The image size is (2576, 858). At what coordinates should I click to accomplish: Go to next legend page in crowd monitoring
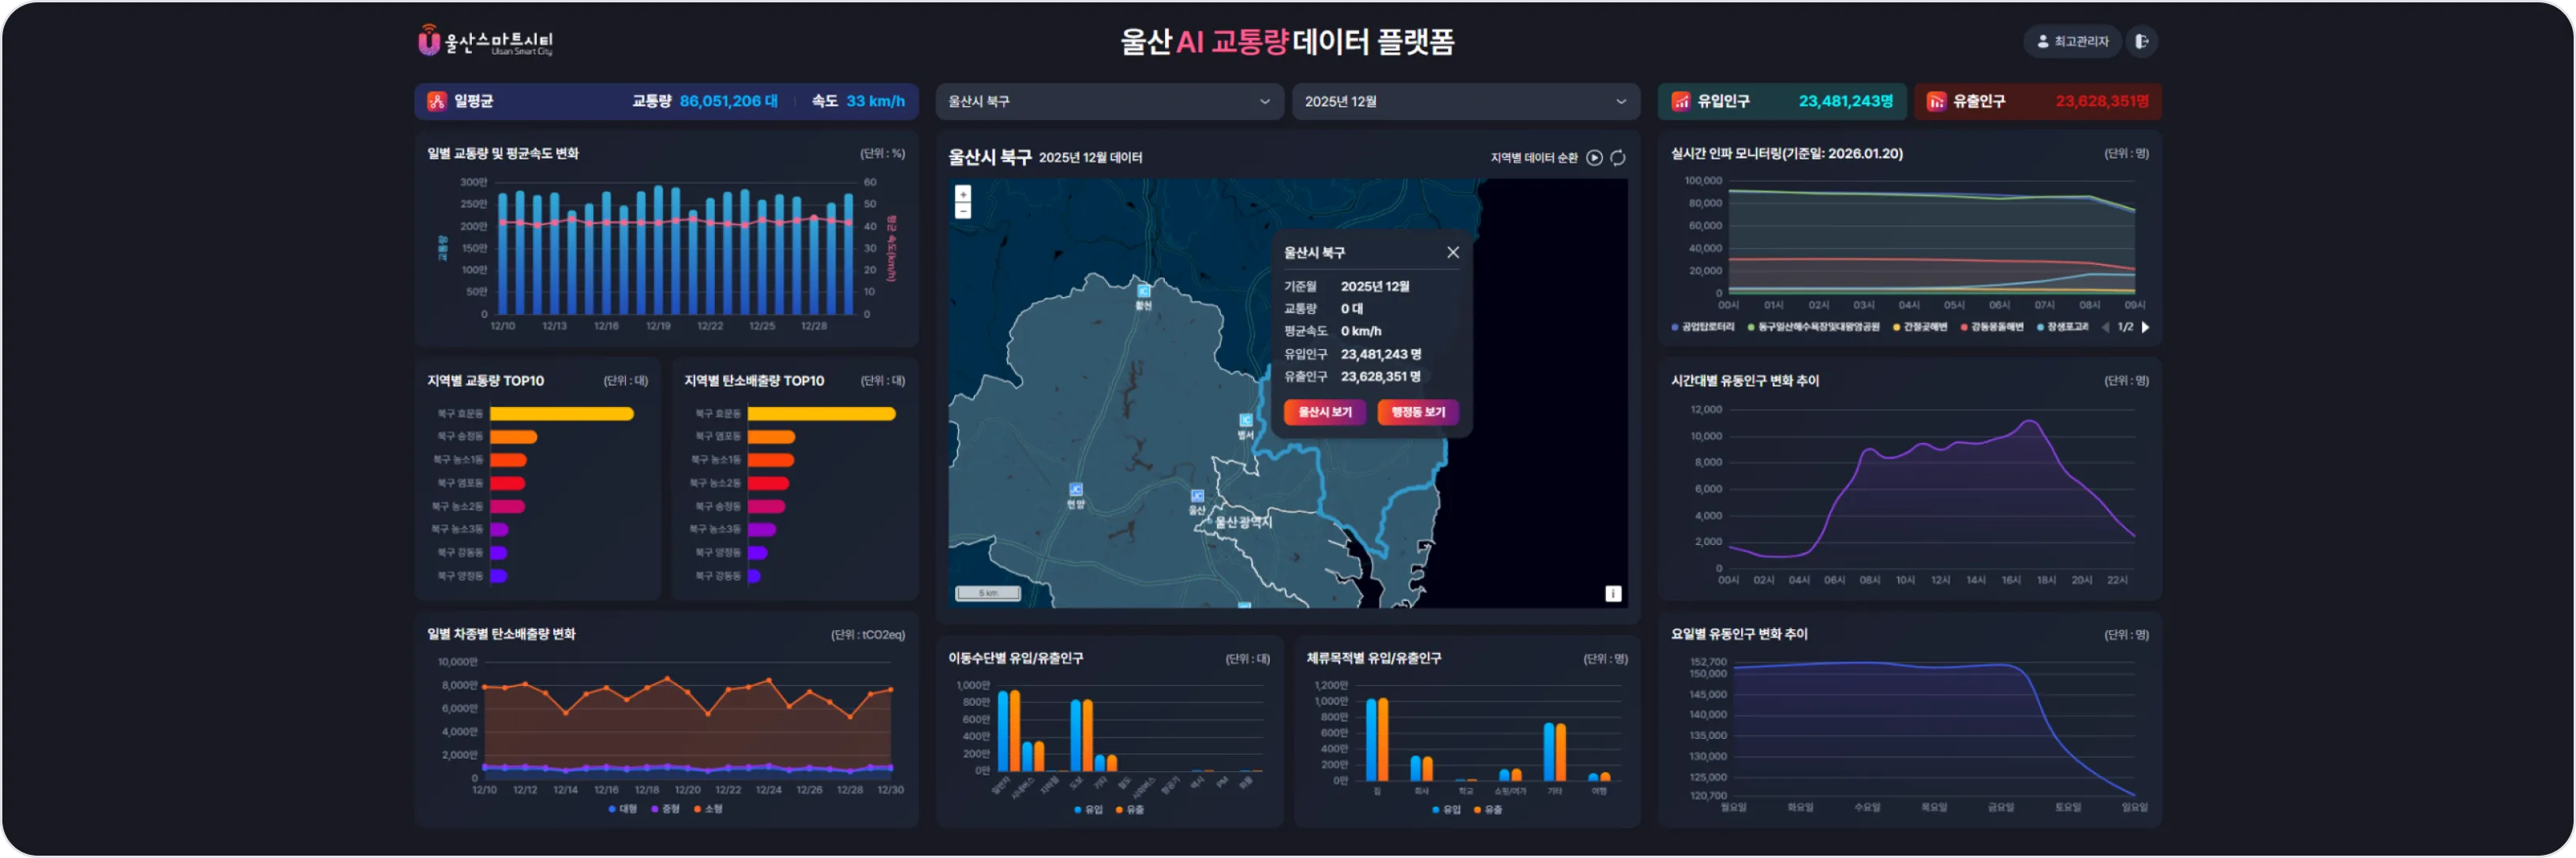(2148, 326)
